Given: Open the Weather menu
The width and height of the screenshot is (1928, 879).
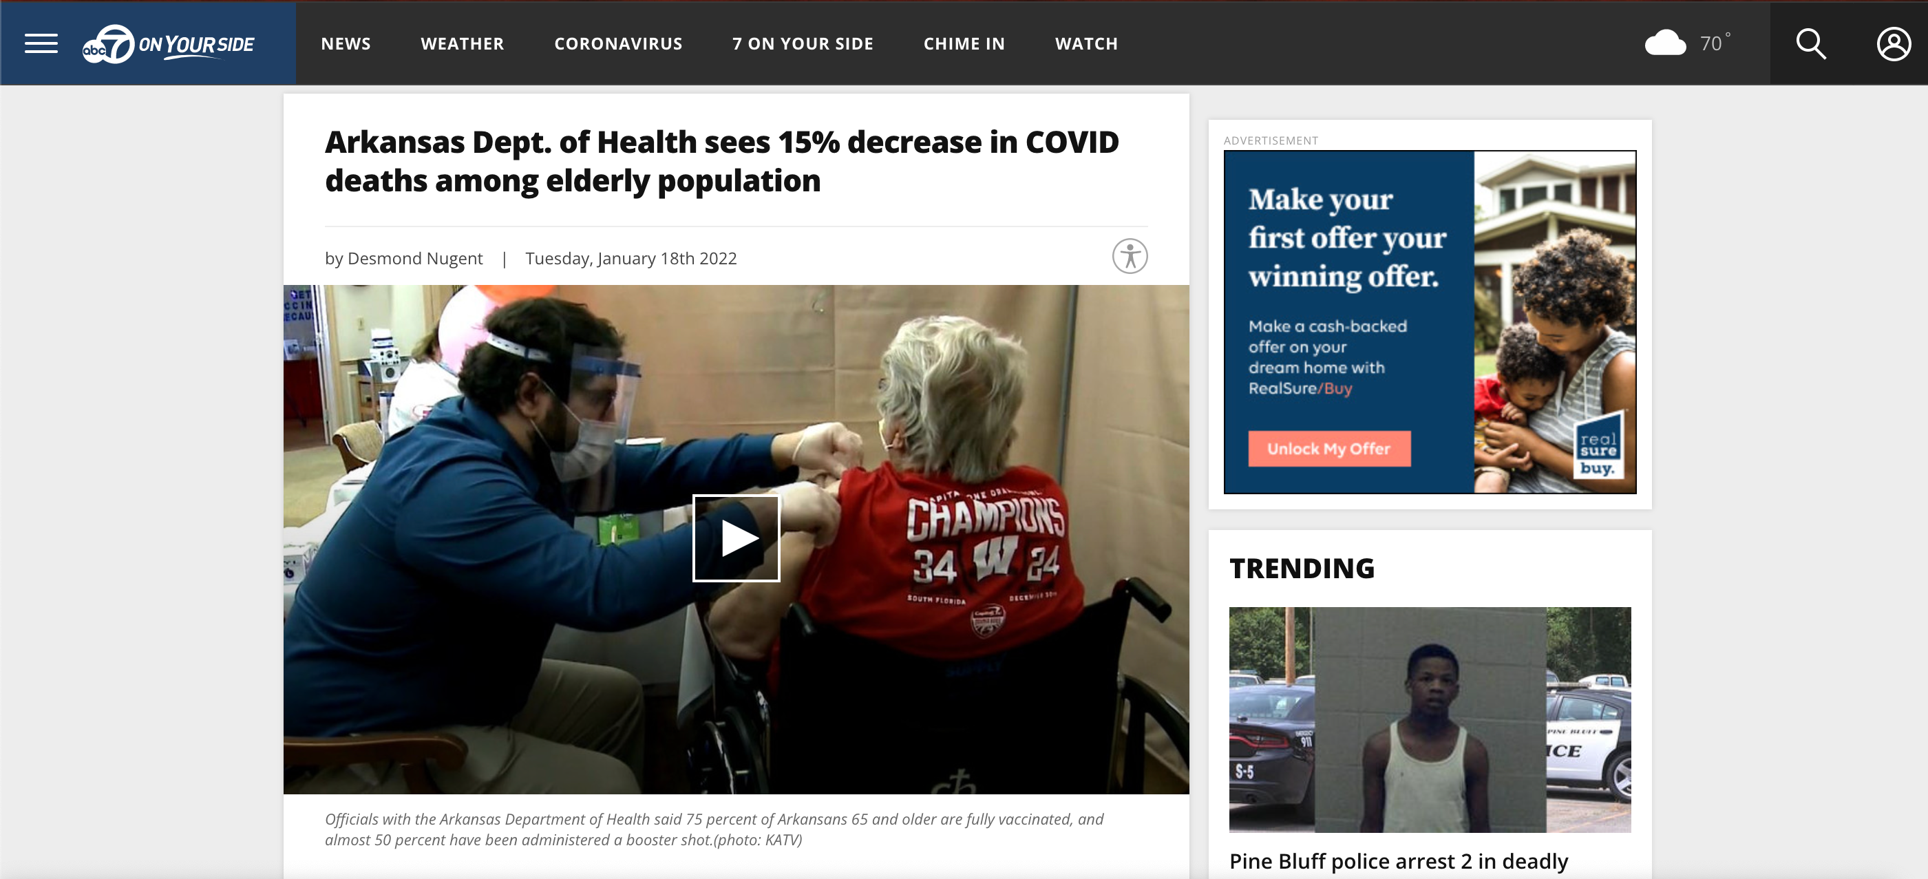Looking at the screenshot, I should pyautogui.click(x=463, y=43).
